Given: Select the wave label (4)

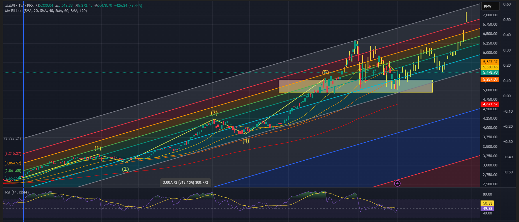Looking at the screenshot, I should point(246,141).
